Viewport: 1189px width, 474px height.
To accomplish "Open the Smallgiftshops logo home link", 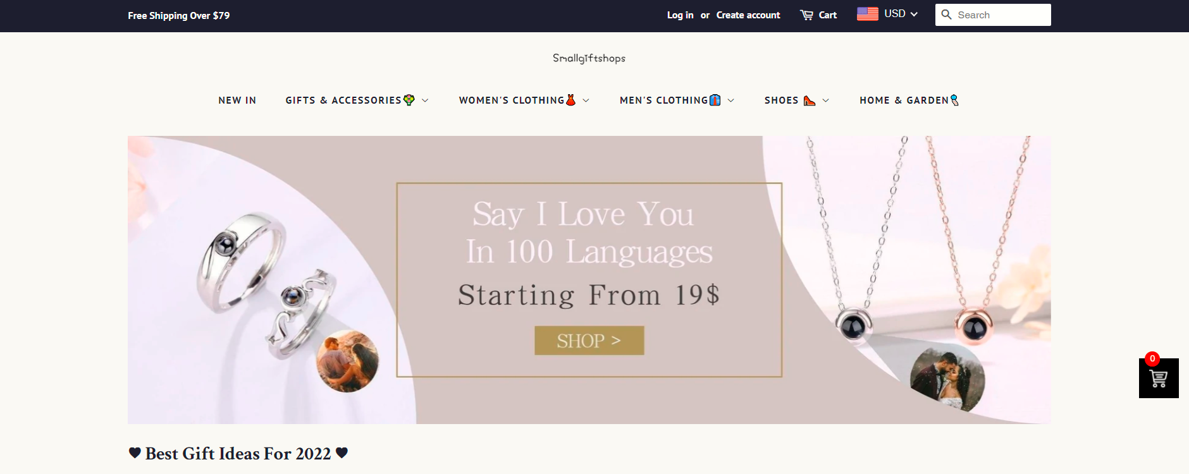I will coord(589,58).
